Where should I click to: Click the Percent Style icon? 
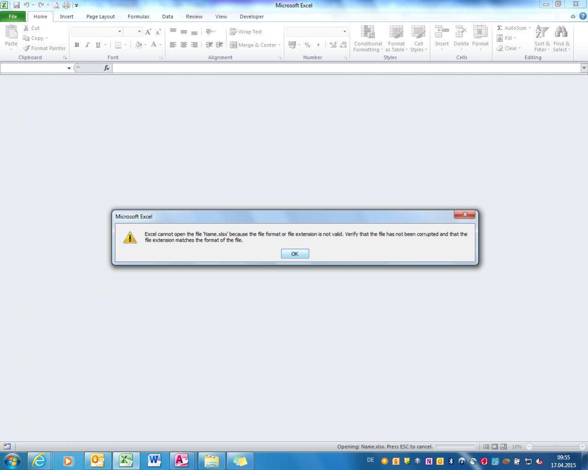click(x=308, y=45)
